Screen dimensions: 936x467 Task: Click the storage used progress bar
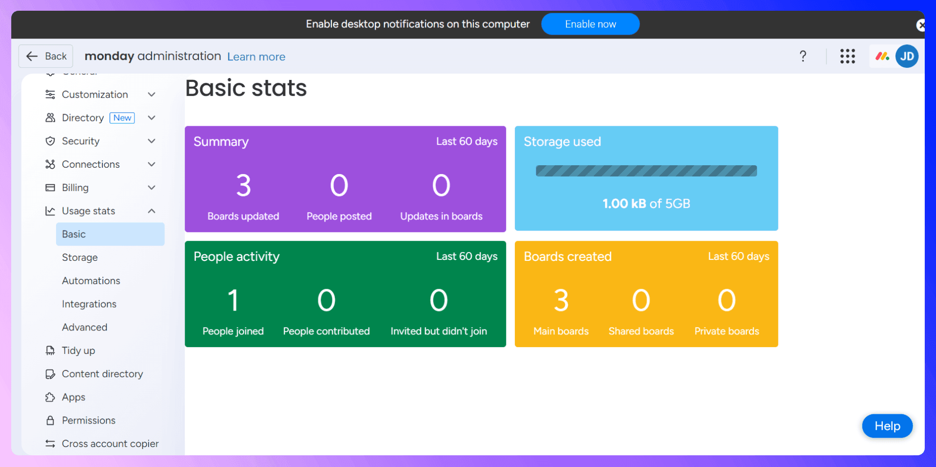646,171
